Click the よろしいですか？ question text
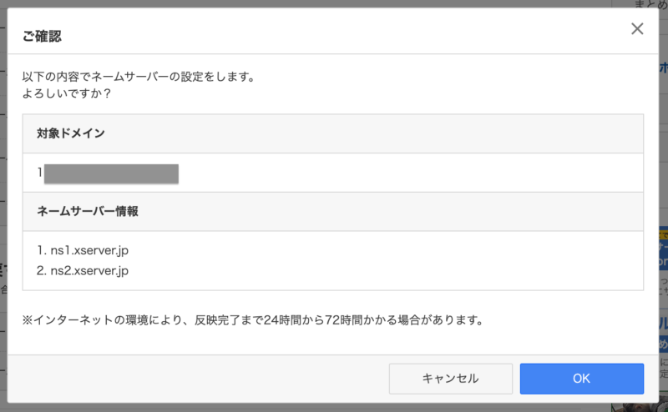The image size is (668, 412). (x=67, y=93)
